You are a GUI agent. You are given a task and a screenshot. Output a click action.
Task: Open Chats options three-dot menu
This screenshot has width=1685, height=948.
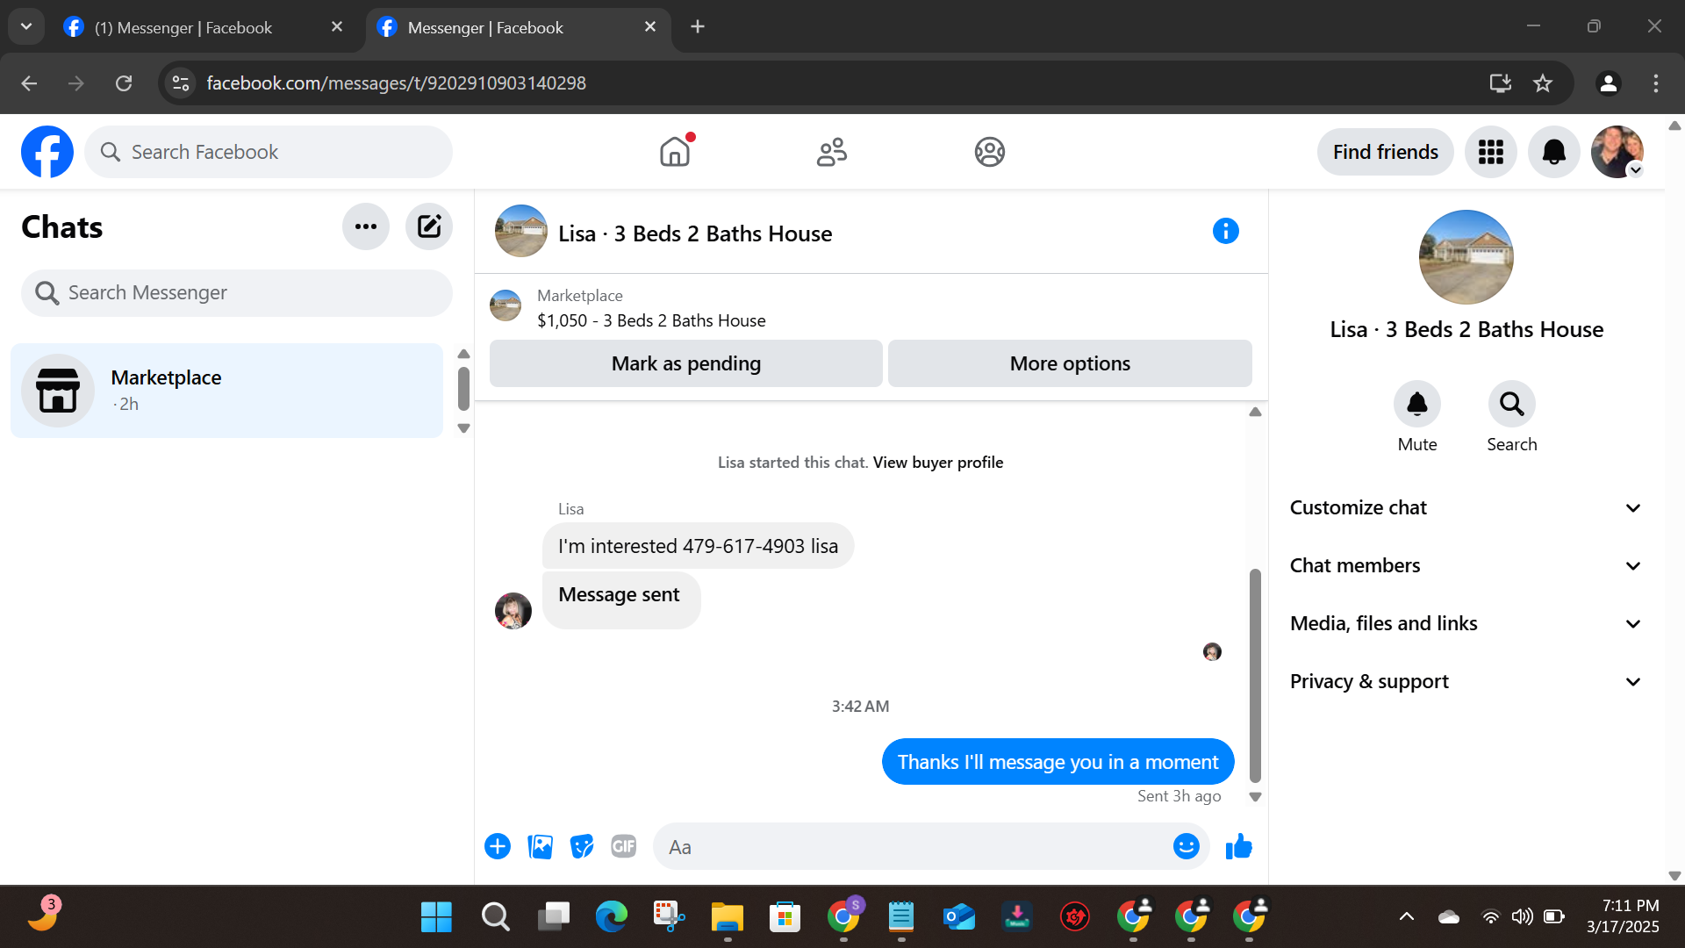pos(366,226)
